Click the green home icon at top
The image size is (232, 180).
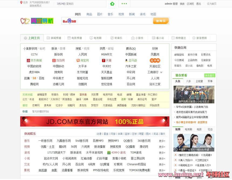pos(112,4)
